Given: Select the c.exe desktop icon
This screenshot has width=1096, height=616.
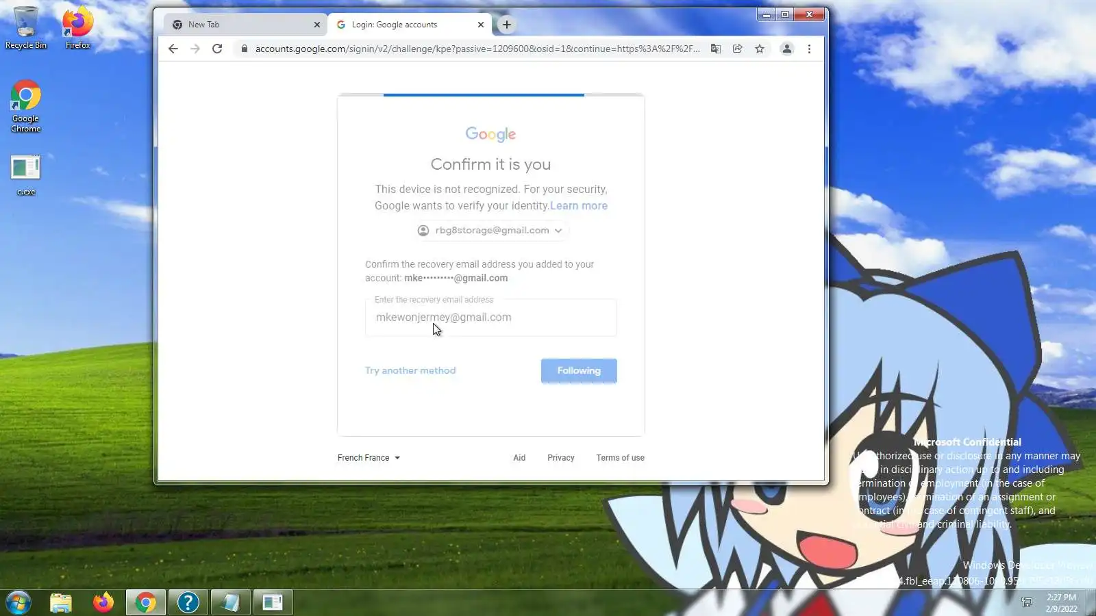Looking at the screenshot, I should (x=26, y=175).
